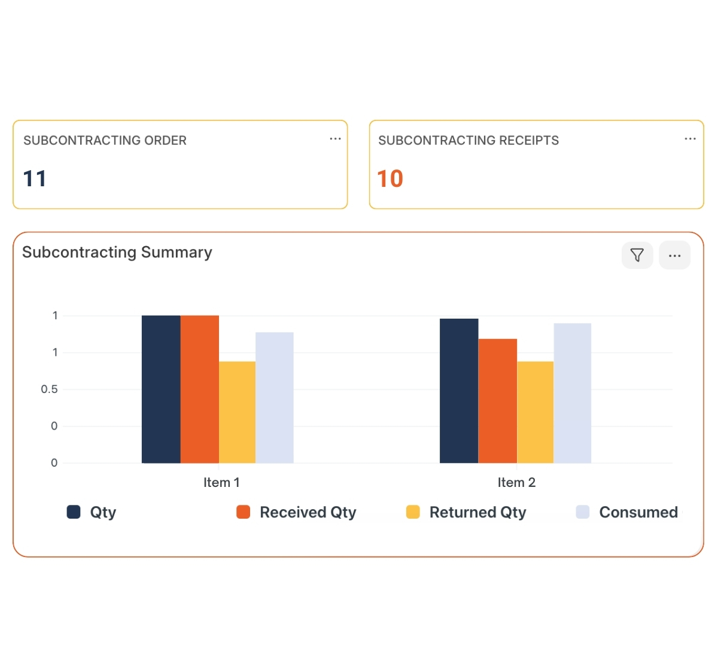Open the Subcontracting Summary filter icon

637,255
